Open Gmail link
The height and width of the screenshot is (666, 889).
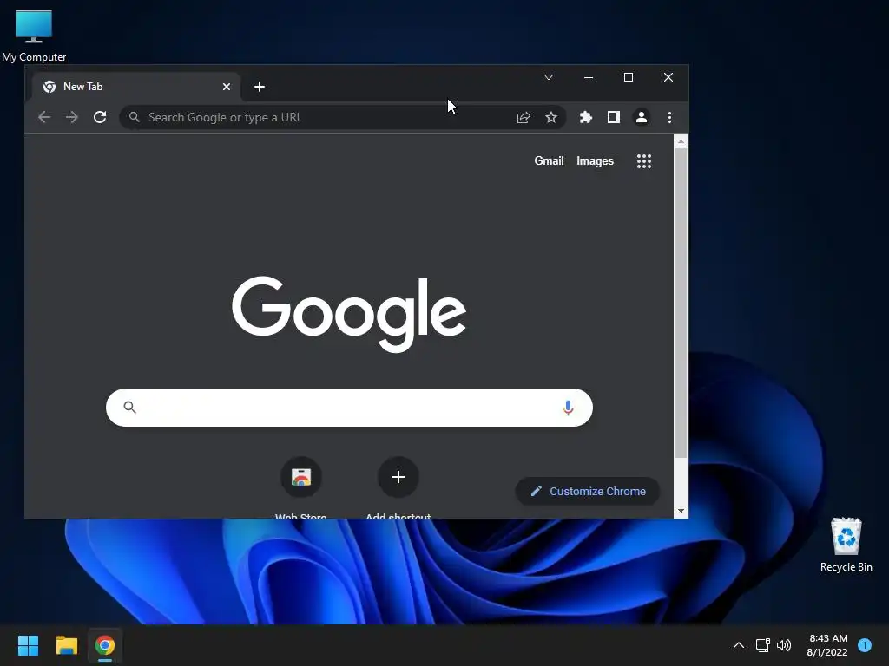click(549, 160)
